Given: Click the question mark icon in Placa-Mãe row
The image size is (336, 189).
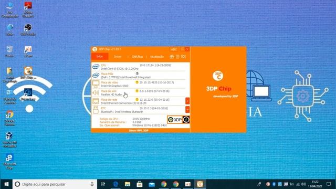Looking at the screenshot, I should pyautogui.click(x=137, y=73).
